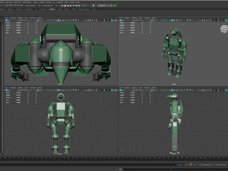Open the Render View window icon

coord(62,6)
